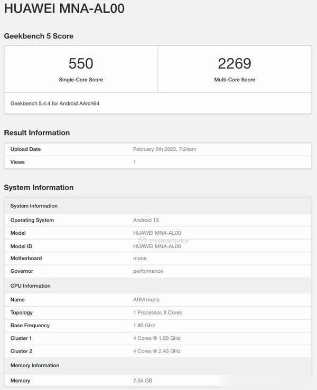Click the Geekbench 5 Score heading
The width and height of the screenshot is (317, 390).
pos(39,36)
